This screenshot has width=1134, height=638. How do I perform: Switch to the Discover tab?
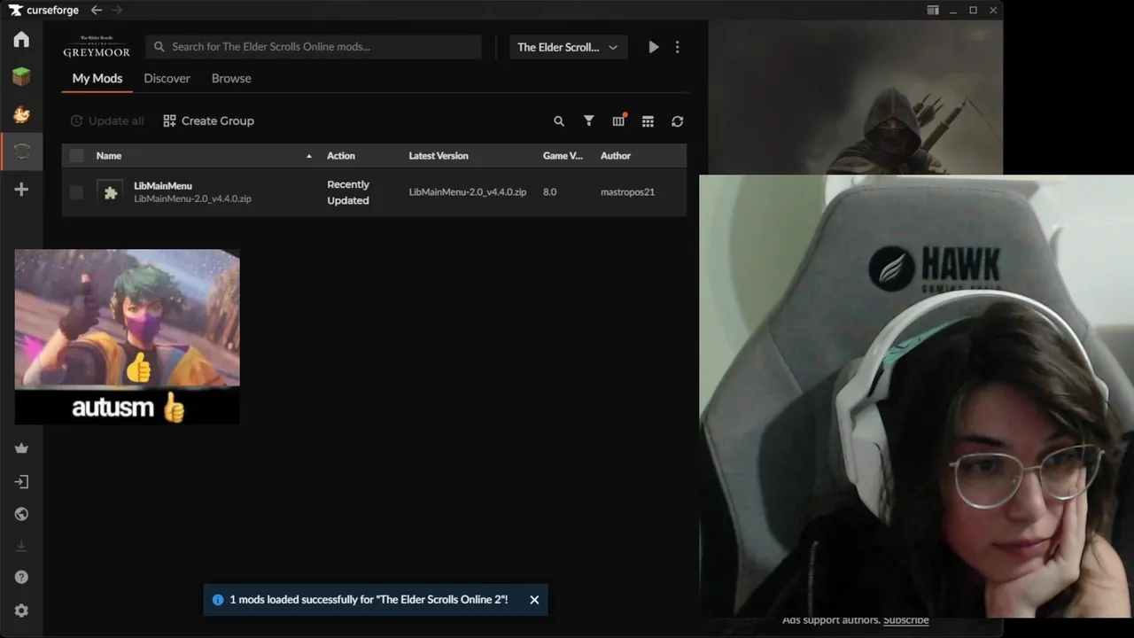click(x=167, y=78)
